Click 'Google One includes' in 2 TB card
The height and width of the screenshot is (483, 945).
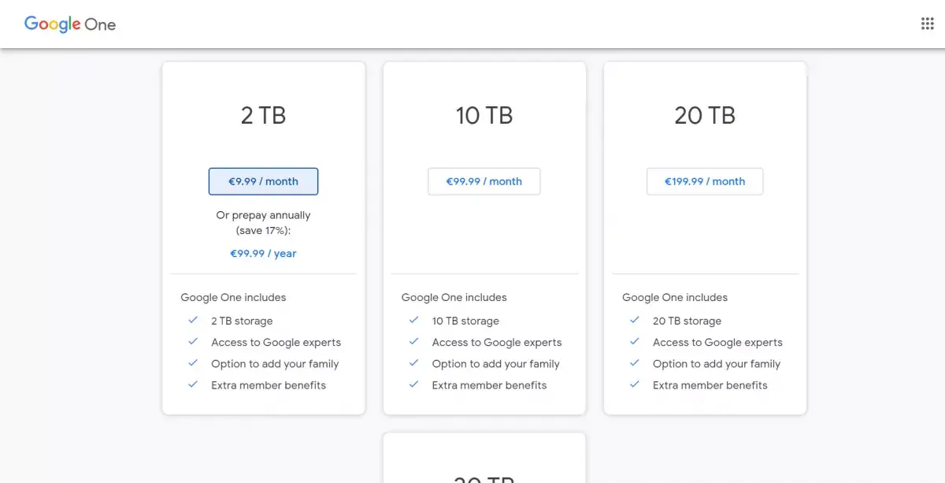click(x=233, y=298)
